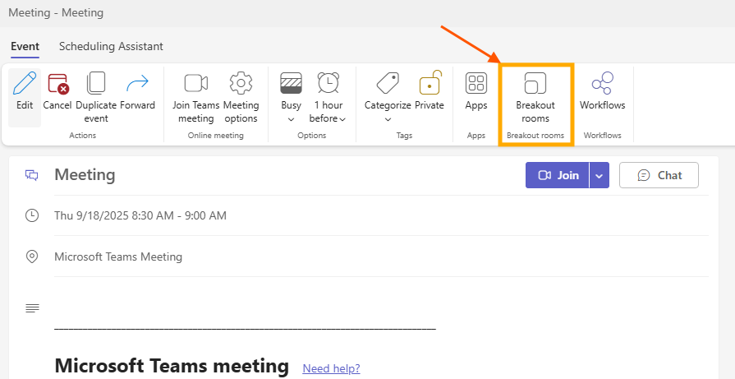Image resolution: width=735 pixels, height=379 pixels.
Task: Click the location pin icon
Action: (32, 257)
